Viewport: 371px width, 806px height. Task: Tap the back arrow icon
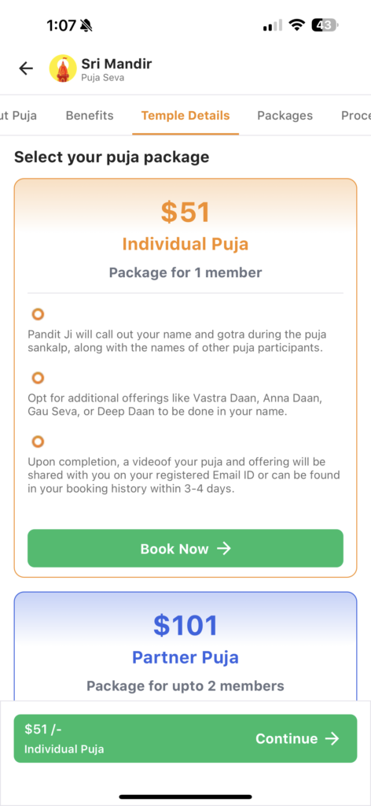click(26, 69)
